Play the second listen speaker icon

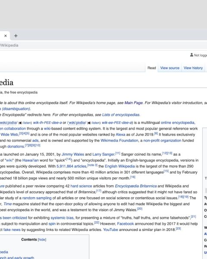coord(89,123)
